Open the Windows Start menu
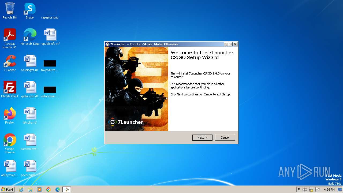Screen dimensions: 343x193 point(7,189)
